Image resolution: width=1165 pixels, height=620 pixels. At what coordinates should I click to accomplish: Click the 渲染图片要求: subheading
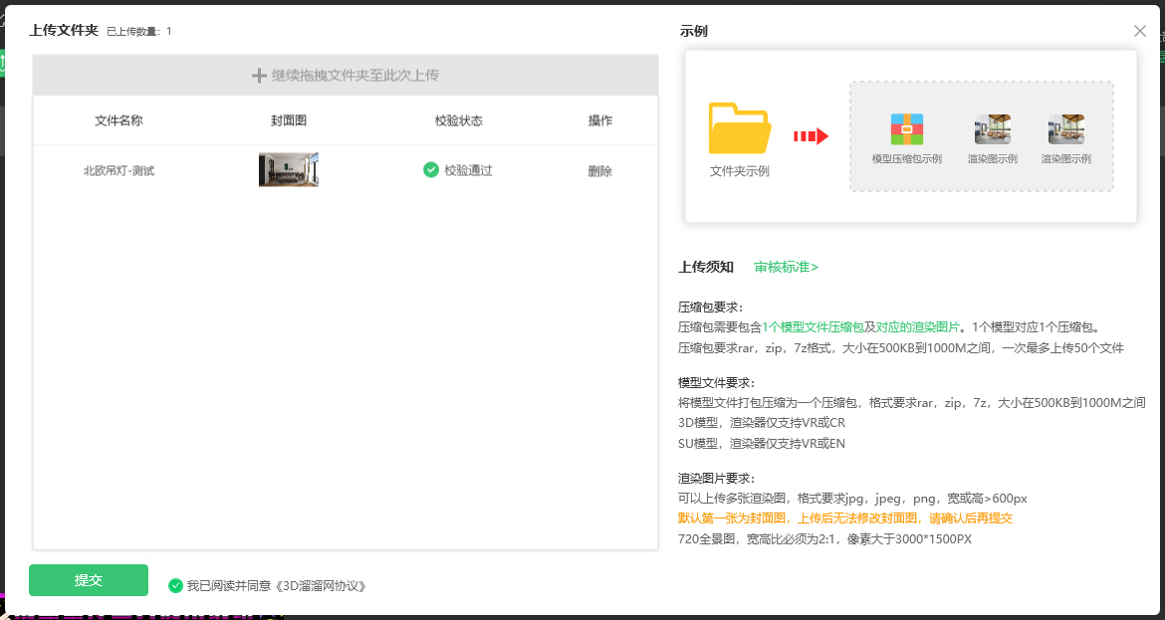(717, 478)
